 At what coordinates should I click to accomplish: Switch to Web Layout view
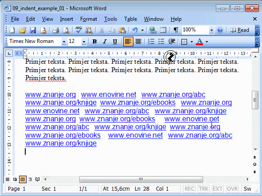click(x=15, y=179)
